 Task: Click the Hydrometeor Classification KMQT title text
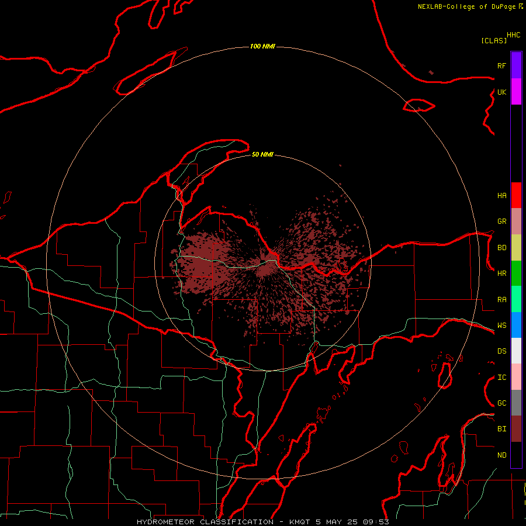262,522
